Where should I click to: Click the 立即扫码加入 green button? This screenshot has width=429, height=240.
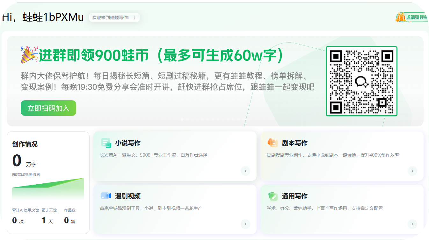[x=48, y=108]
